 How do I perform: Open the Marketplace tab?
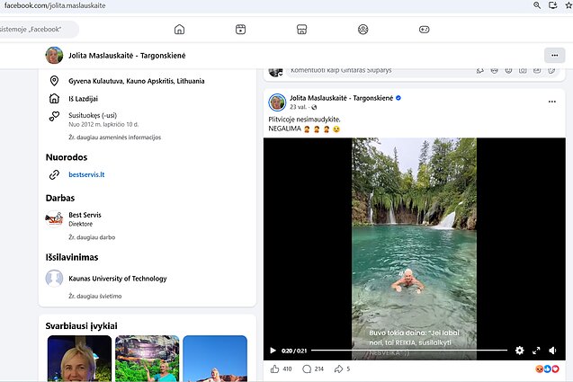301,30
